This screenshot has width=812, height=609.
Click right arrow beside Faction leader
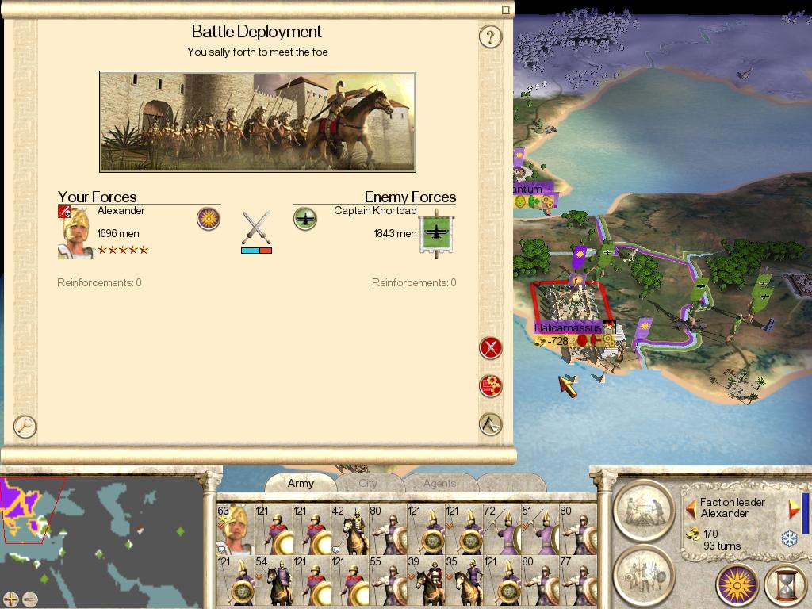pos(793,508)
